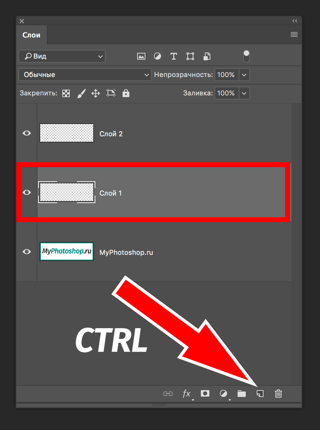Open the Вид filter type dropdown
Image resolution: width=320 pixels, height=430 pixels.
point(62,56)
